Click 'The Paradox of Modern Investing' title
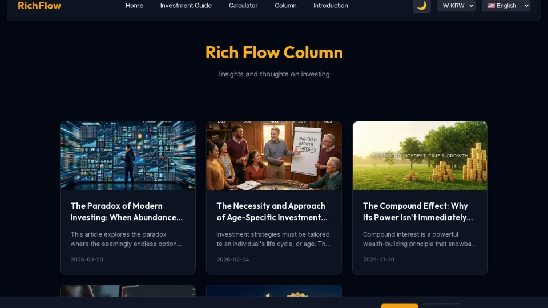 pyautogui.click(x=127, y=212)
